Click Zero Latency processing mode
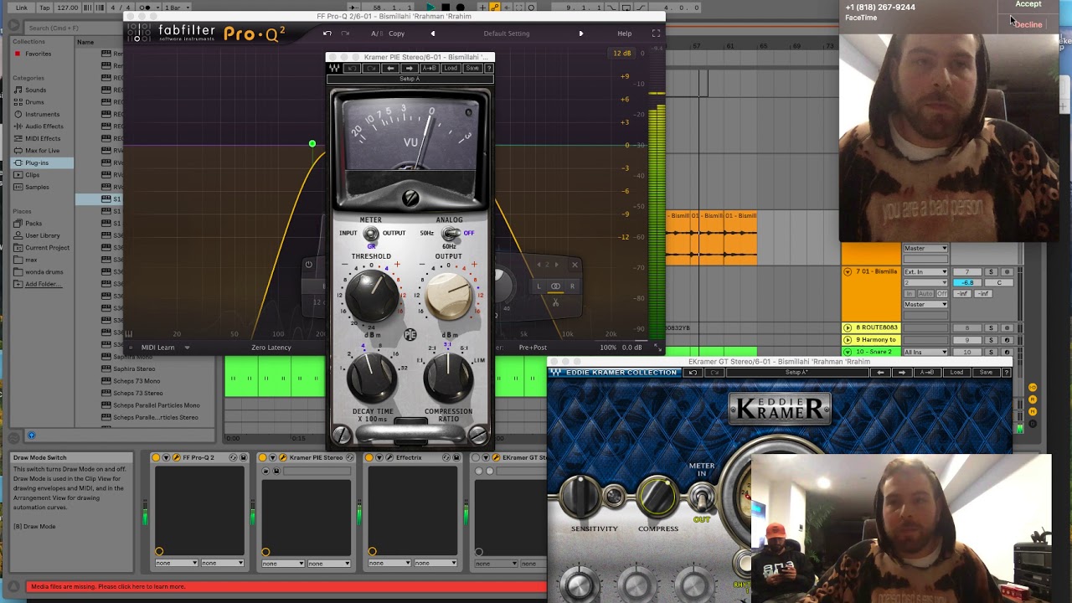This screenshot has height=603, width=1072. pyautogui.click(x=271, y=348)
